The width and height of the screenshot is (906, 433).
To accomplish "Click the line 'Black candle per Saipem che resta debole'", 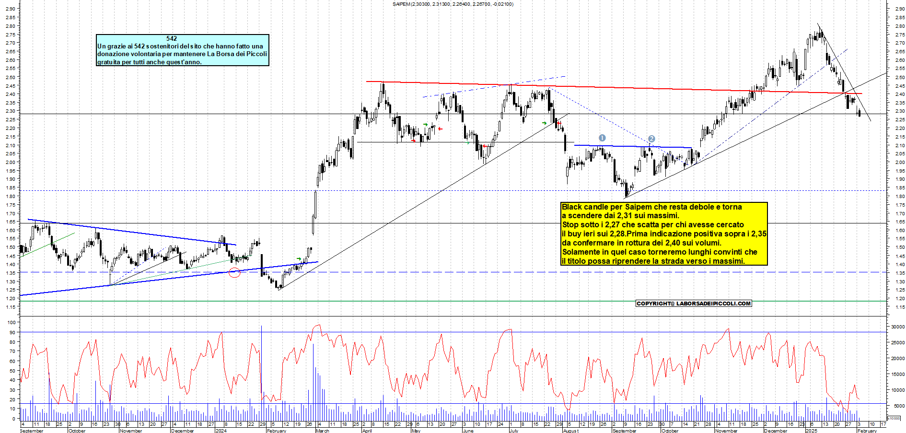I will [652, 207].
